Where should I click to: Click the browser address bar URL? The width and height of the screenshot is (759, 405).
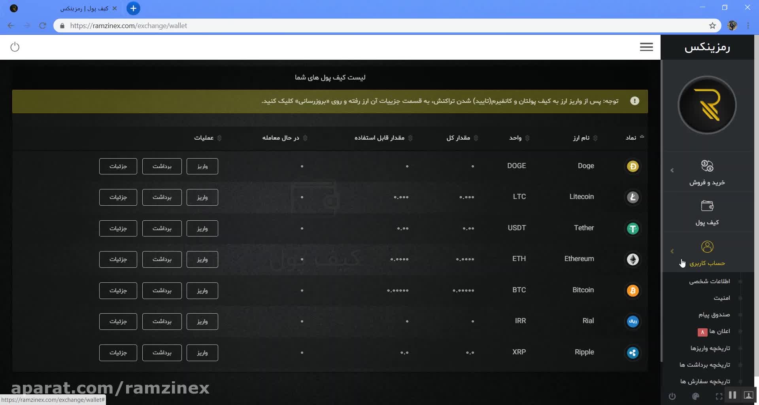pos(128,26)
